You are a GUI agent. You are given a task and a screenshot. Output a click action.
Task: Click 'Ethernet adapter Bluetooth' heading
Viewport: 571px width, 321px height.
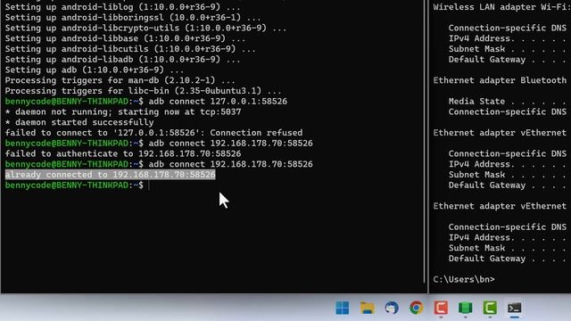500,80
